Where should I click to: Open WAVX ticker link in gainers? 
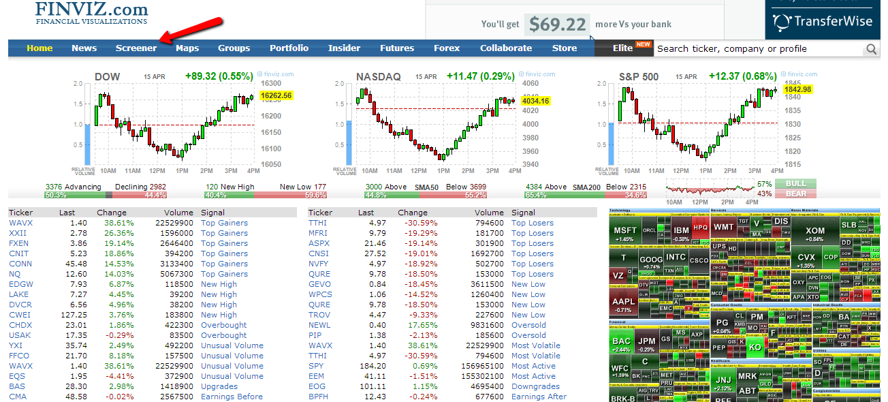pyautogui.click(x=20, y=223)
